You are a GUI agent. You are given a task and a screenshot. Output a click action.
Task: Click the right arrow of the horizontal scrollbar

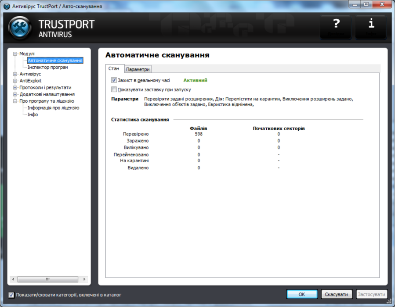tap(83, 279)
